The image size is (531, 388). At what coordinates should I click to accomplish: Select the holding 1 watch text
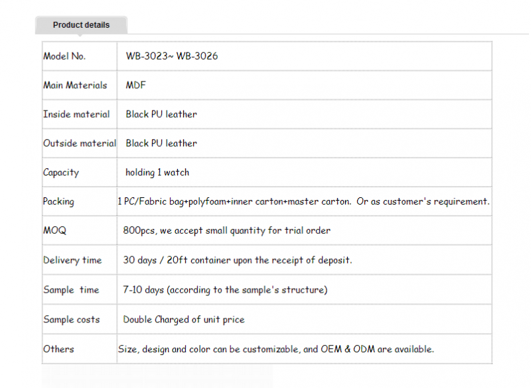[157, 173]
